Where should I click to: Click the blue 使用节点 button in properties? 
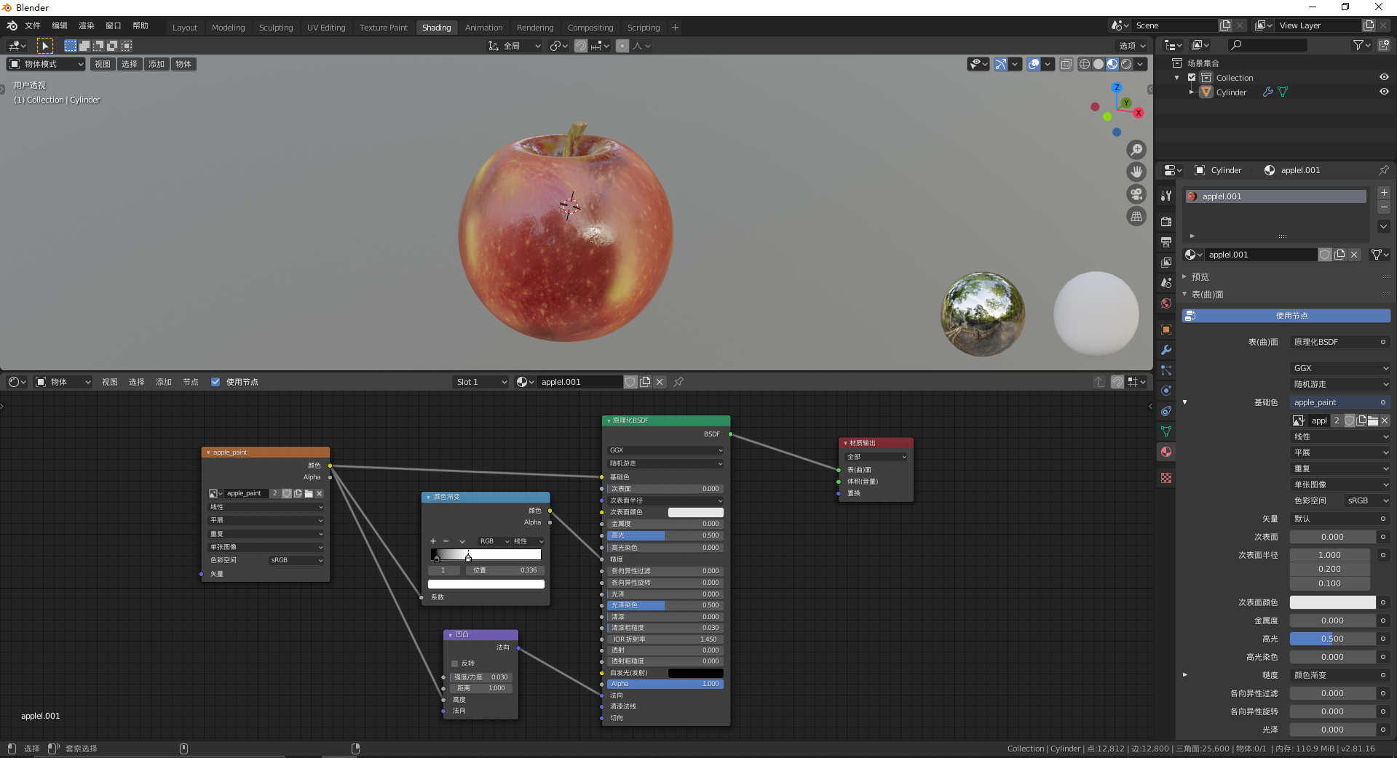coord(1286,316)
